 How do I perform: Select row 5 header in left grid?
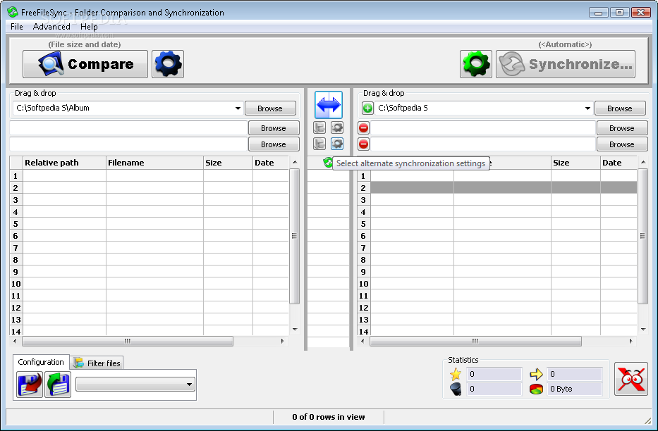16,224
